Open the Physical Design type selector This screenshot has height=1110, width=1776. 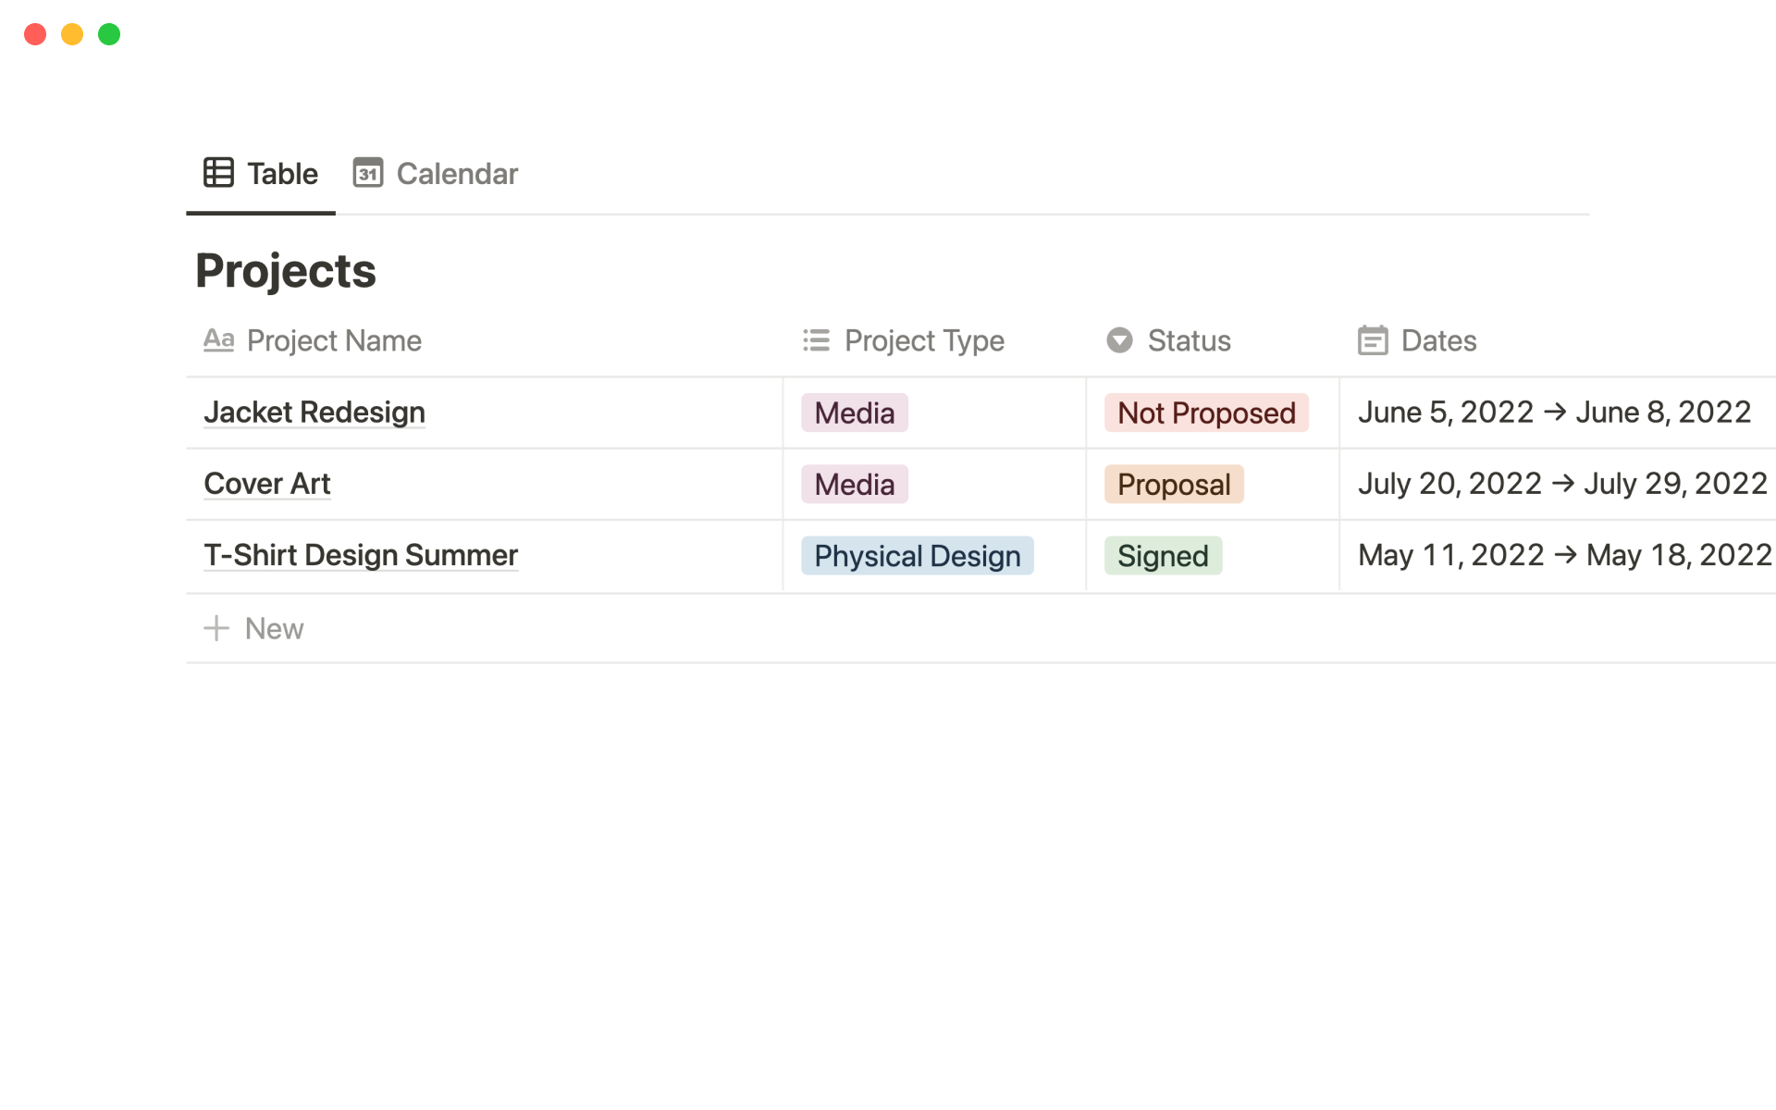(x=917, y=556)
